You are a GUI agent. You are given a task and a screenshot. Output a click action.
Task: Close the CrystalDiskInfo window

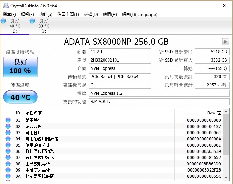coord(224,6)
